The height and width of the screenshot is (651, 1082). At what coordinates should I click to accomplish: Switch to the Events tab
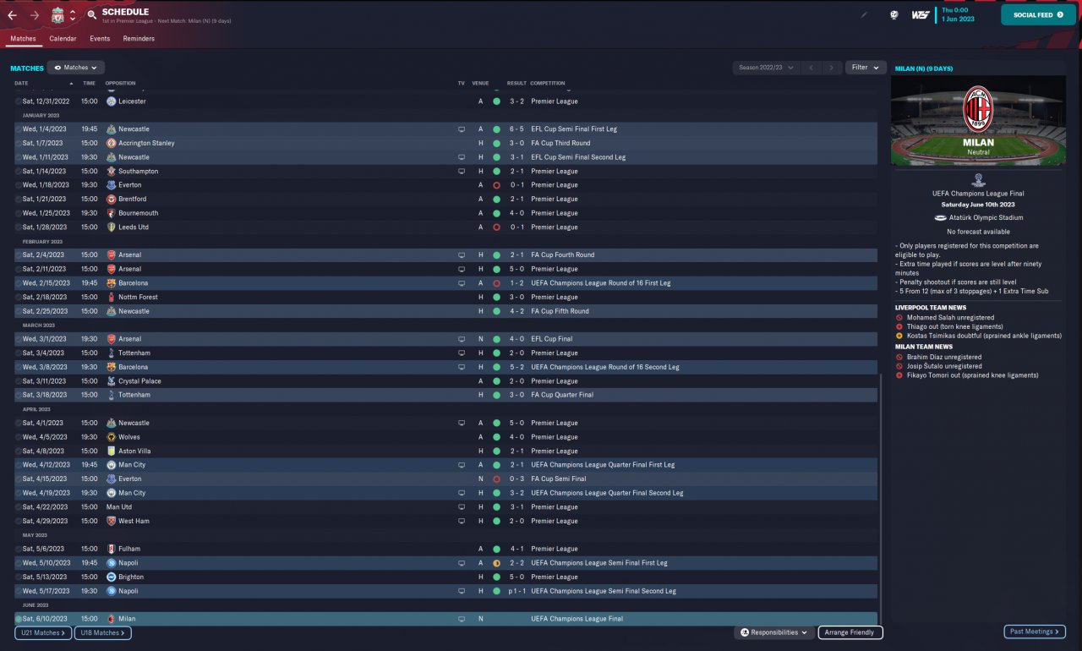(x=100, y=39)
